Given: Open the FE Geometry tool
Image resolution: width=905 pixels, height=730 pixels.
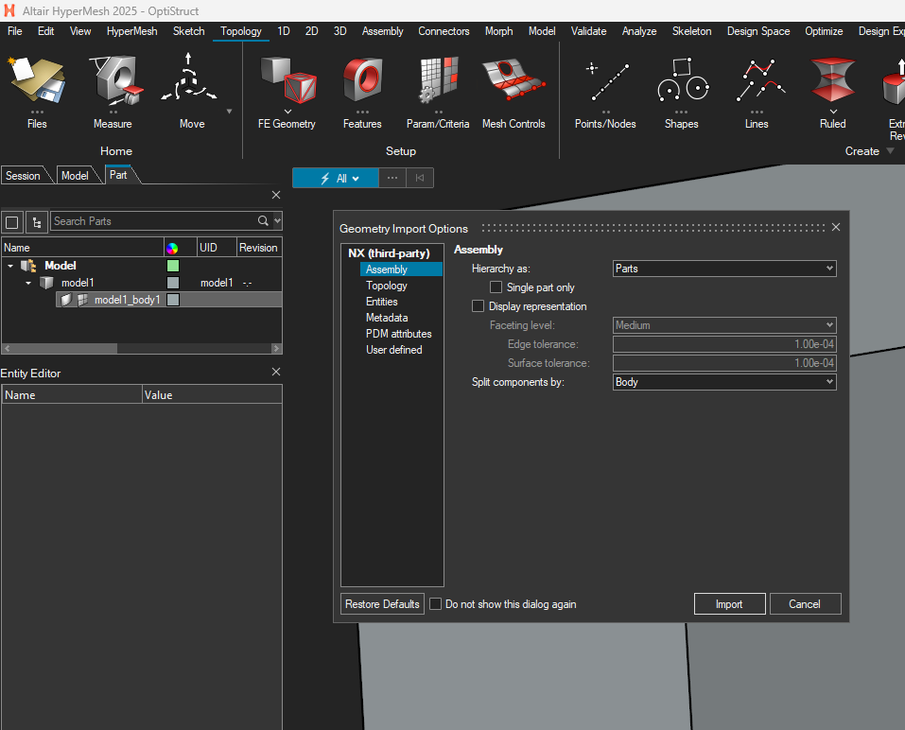Looking at the screenshot, I should click(x=287, y=82).
